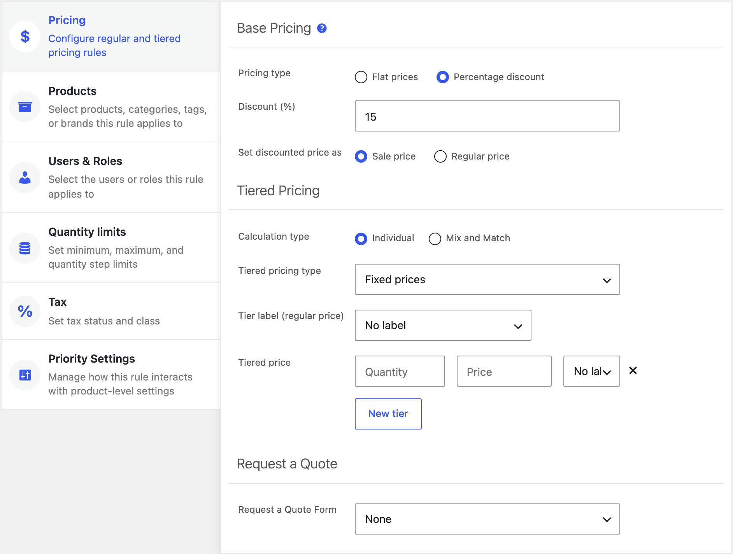The width and height of the screenshot is (733, 554).
Task: Click the Tax percent icon
Action: [x=25, y=311]
